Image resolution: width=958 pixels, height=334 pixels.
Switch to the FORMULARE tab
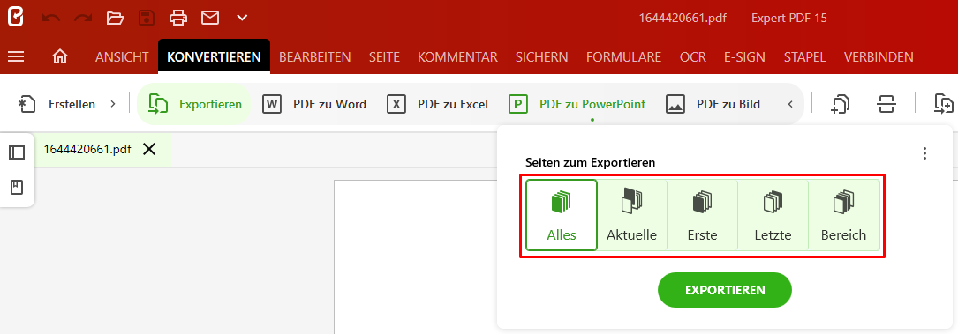[623, 57]
